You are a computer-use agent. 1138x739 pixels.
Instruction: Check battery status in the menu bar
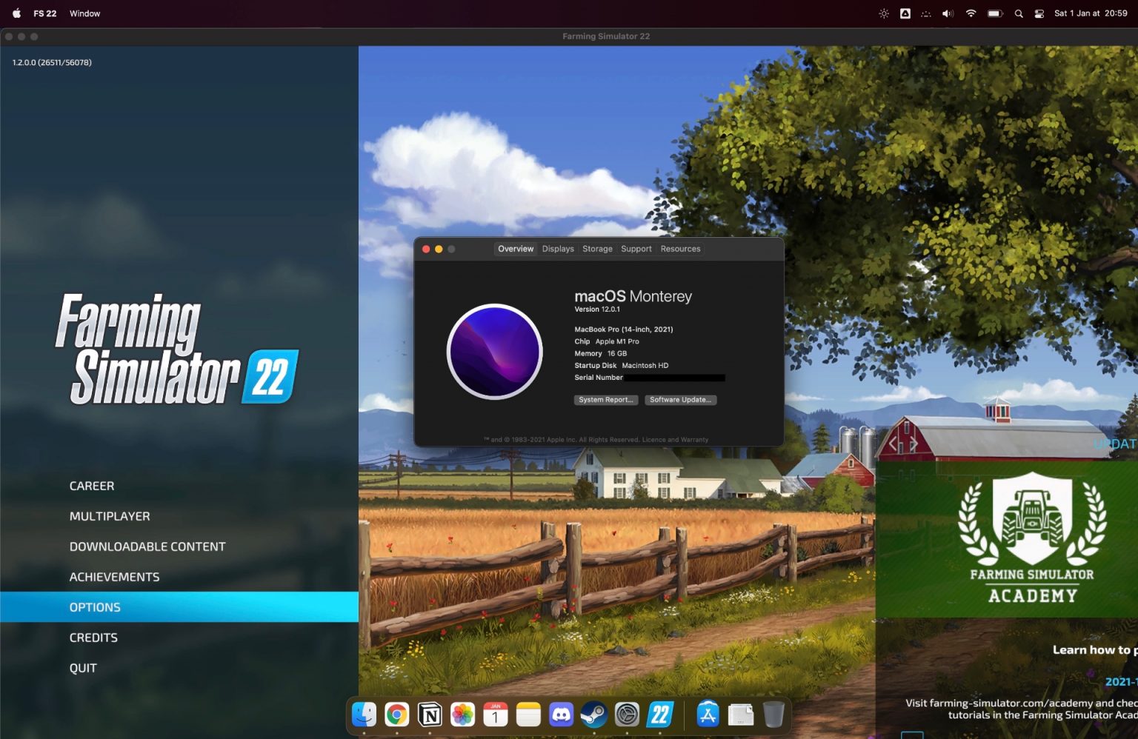pos(994,13)
